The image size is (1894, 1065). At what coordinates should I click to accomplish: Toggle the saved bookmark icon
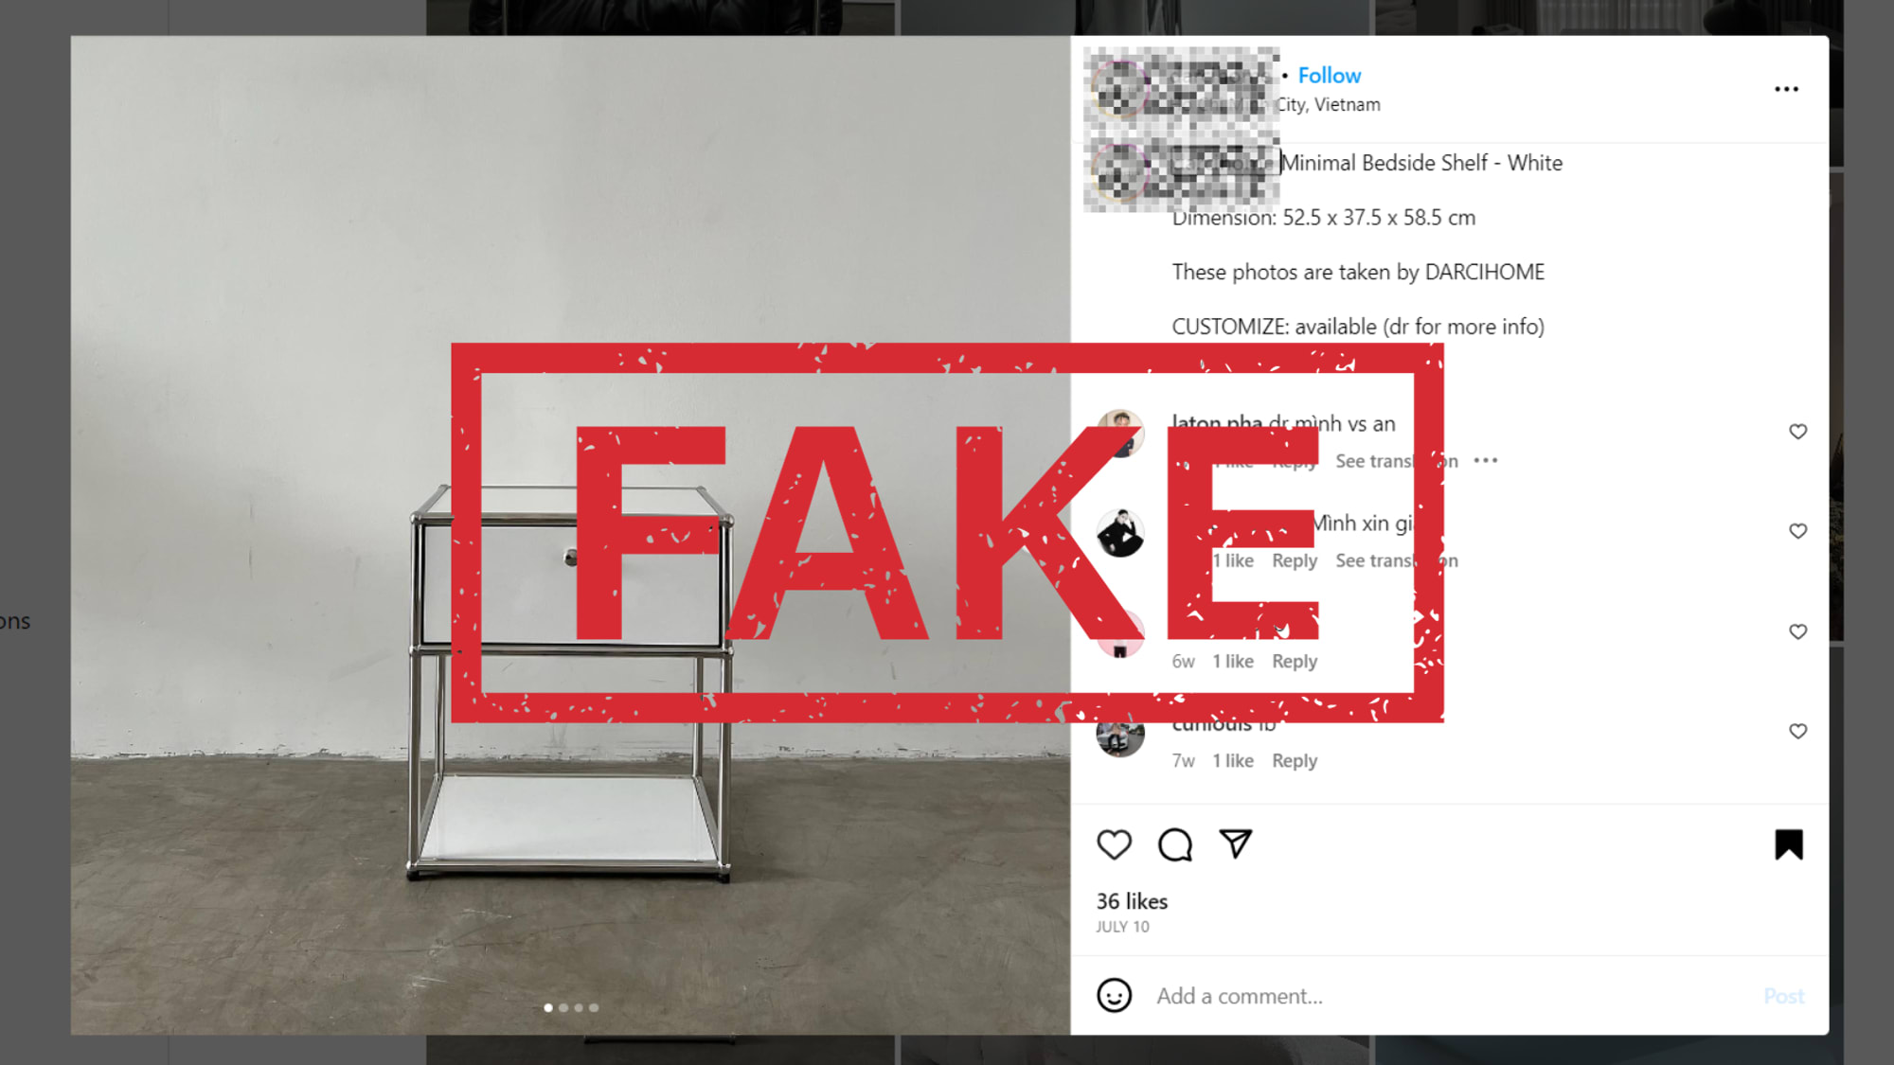pos(1789,844)
